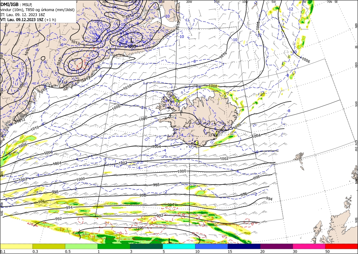358x254 pixels.
Task: Click the '1005' pressure label over Greenland
Action: (132, 46)
